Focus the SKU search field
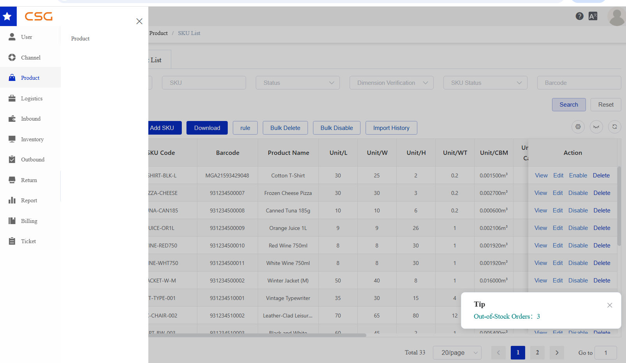This screenshot has height=363, width=626. (x=204, y=83)
